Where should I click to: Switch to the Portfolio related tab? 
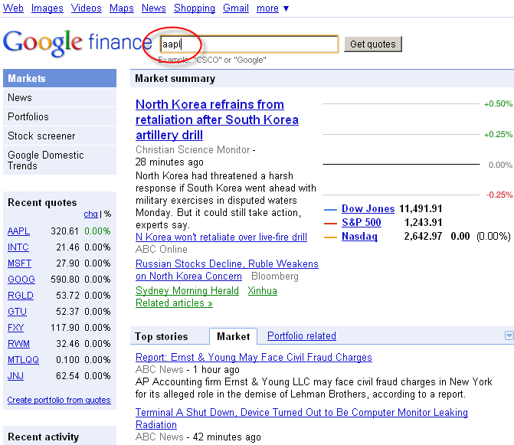tap(301, 336)
